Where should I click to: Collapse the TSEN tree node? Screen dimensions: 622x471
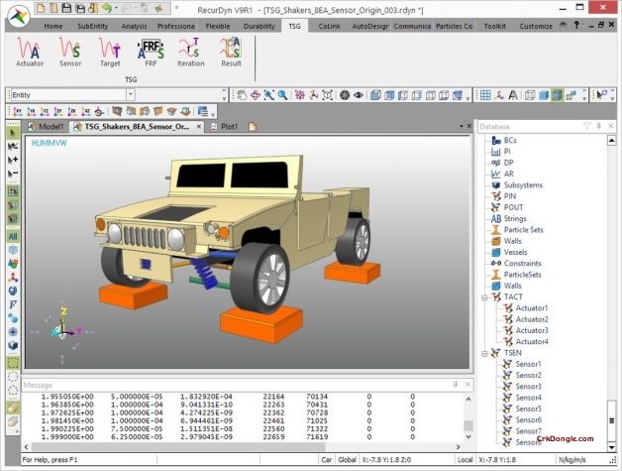484,353
